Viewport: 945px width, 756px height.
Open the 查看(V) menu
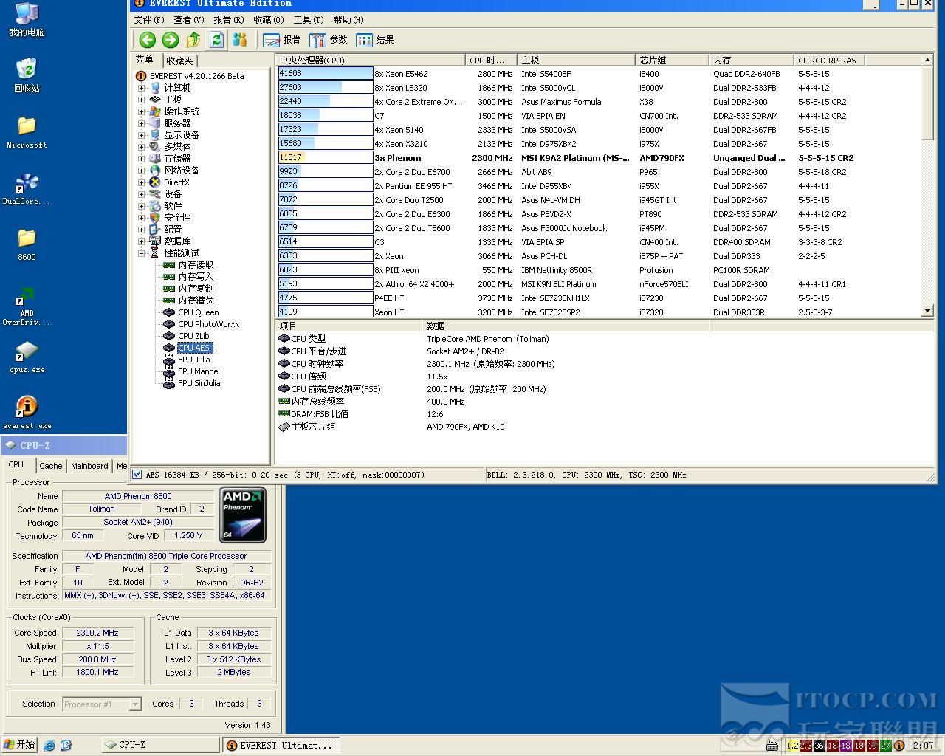point(188,20)
